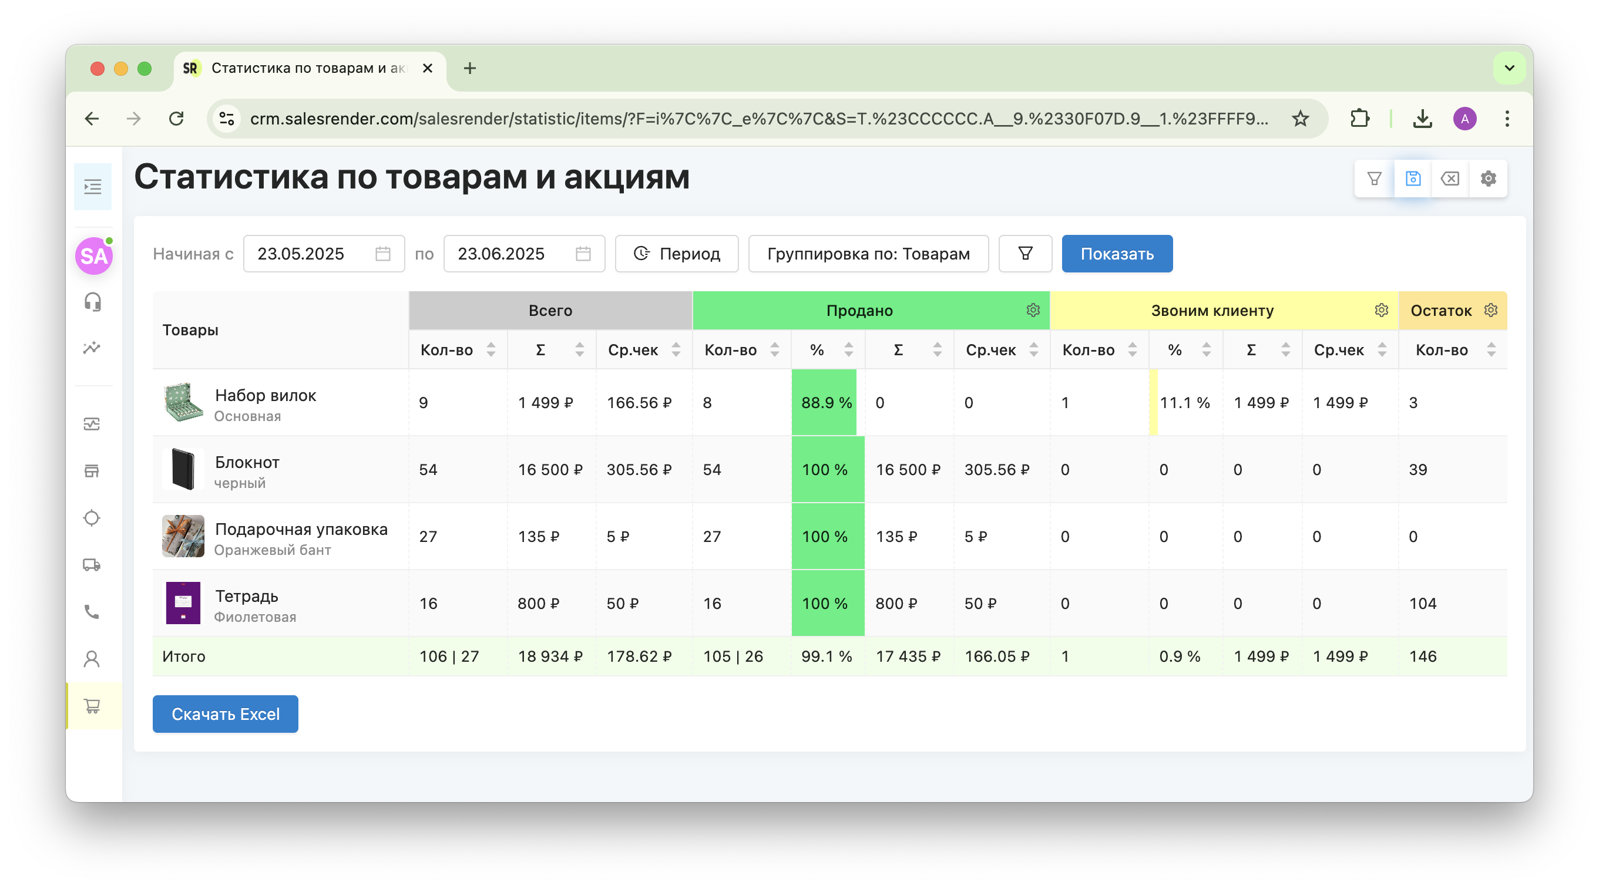Image resolution: width=1599 pixels, height=889 pixels.
Task: Click the Остаток value 104 for Тетрадь
Action: point(1422,604)
